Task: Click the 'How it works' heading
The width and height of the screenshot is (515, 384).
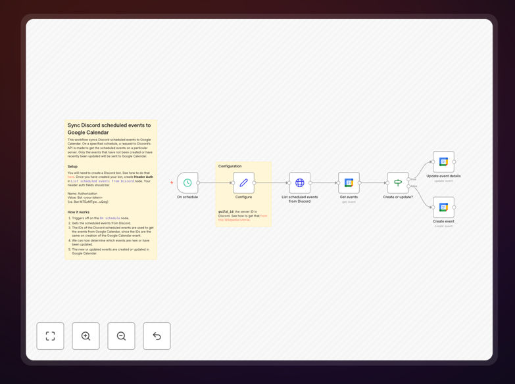Action: (78, 212)
